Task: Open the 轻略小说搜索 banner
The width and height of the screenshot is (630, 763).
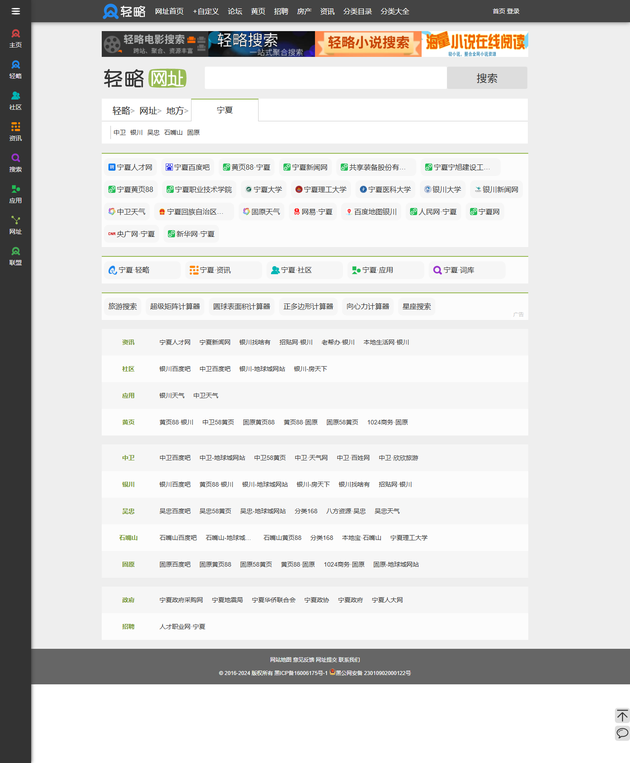Action: [x=368, y=44]
